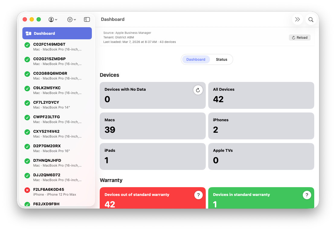Click the question mark on Devices out of standard warranty
Viewport: 336px width, 231px height.
[x=198, y=195]
